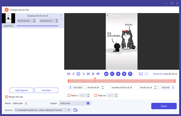Click the play segment bracket icon
This screenshot has height=116, width=181.
[141, 74]
